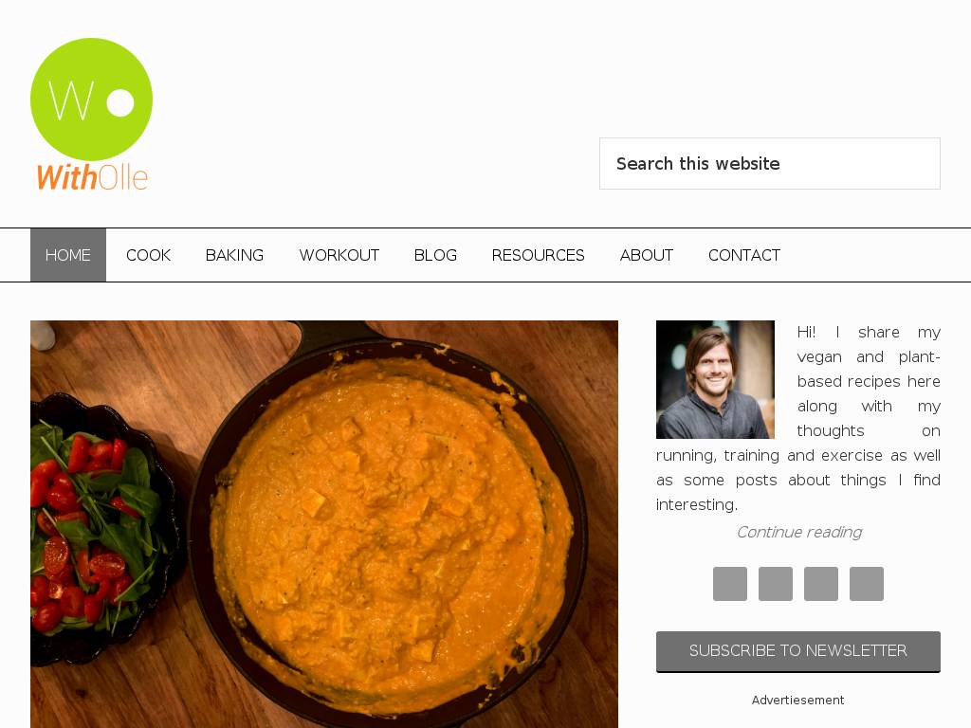The image size is (971, 728).
Task: Click the Advertisement label text
Action: 797,701
